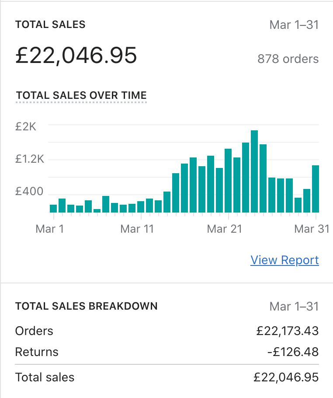Viewport: 333px width, 398px height.
Task: Click the Mar 11 axis label
Action: point(137,229)
